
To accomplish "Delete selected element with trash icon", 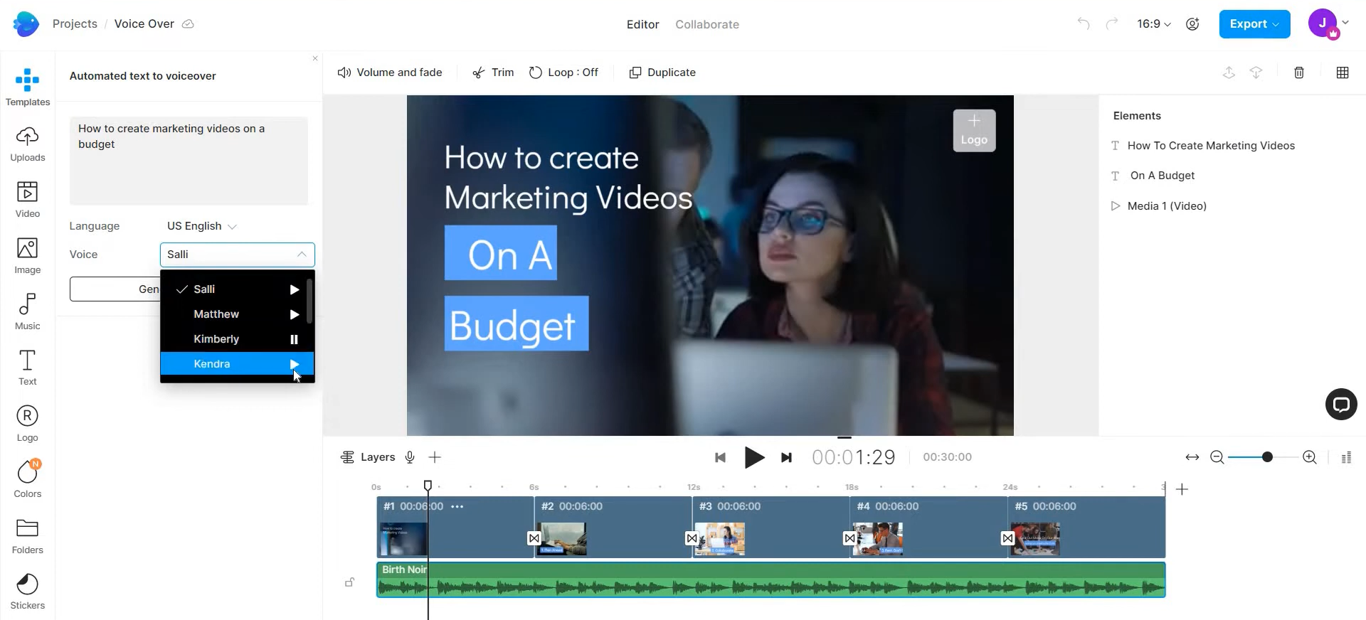I will (x=1299, y=73).
